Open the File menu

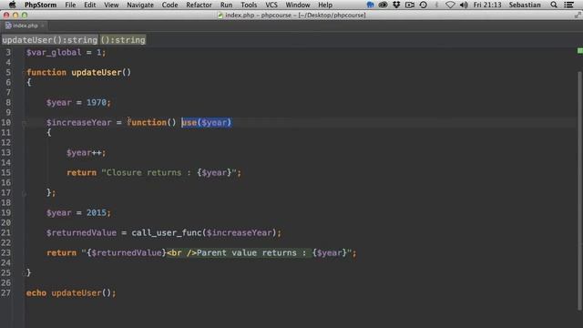point(70,5)
